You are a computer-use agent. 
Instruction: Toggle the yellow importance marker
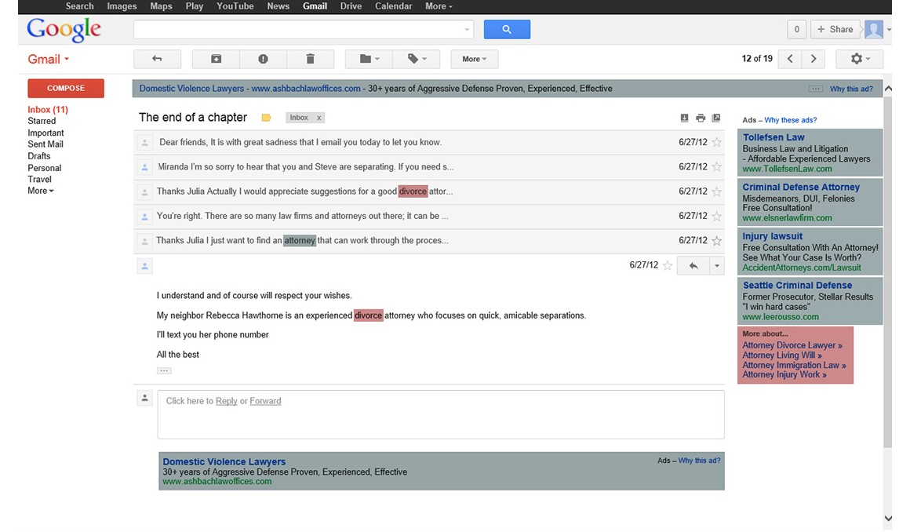point(266,118)
